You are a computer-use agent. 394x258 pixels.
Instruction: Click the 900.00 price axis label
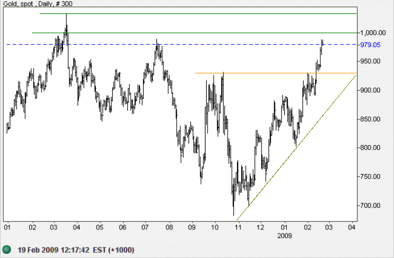[x=370, y=90]
